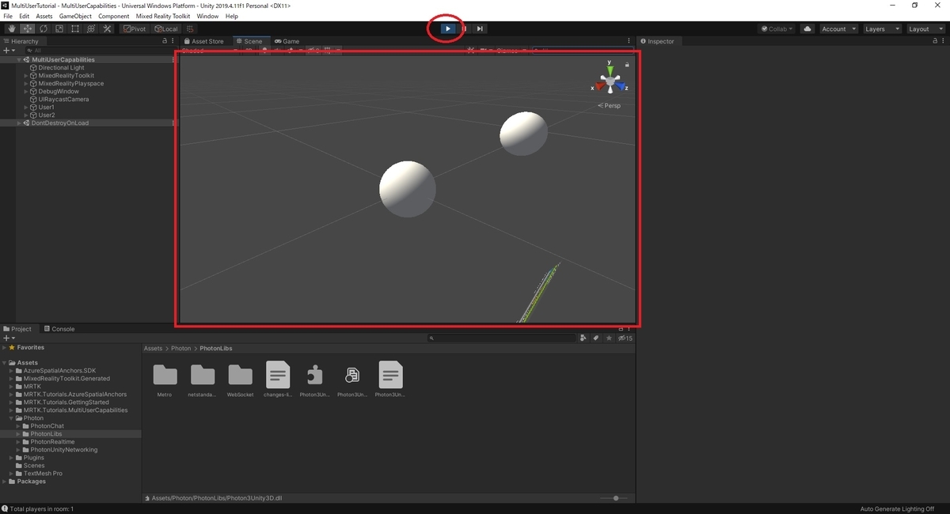Open Project create (+) dropdown

point(9,338)
